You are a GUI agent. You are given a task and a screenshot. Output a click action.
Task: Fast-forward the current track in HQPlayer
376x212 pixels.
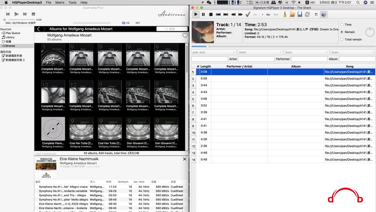pyautogui.click(x=240, y=15)
